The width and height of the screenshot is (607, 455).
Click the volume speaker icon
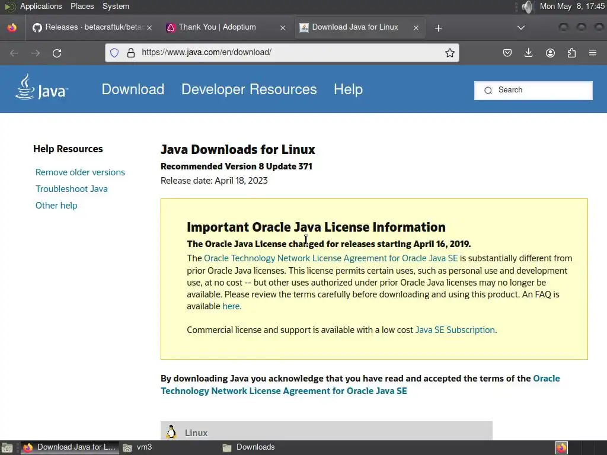(526, 7)
